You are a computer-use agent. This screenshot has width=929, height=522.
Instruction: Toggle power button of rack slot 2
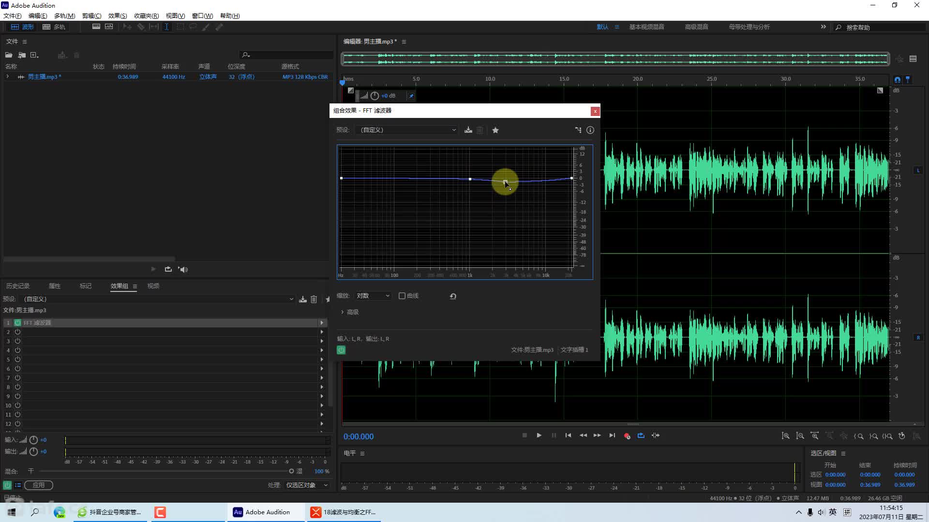[x=17, y=332]
